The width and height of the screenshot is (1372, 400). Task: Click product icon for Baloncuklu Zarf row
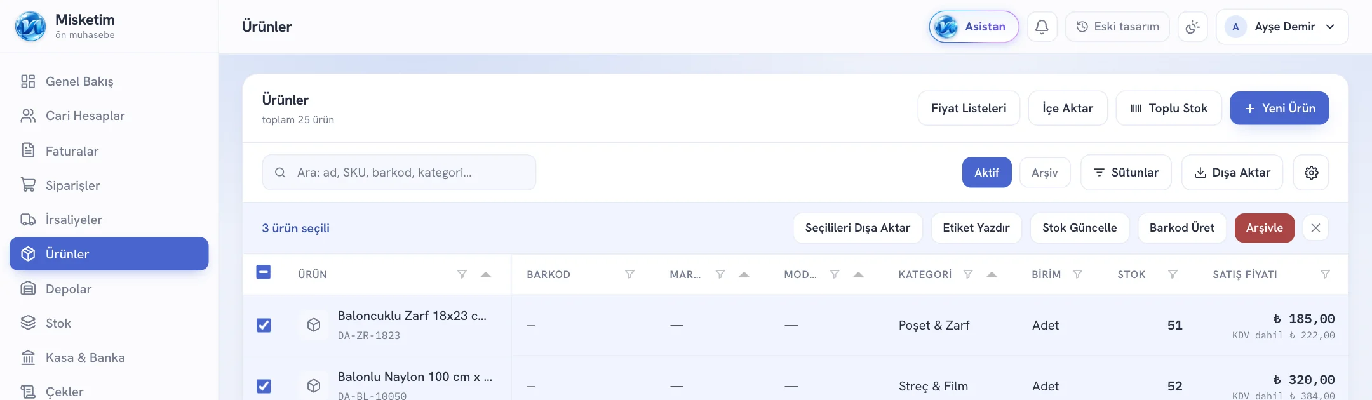pos(314,325)
